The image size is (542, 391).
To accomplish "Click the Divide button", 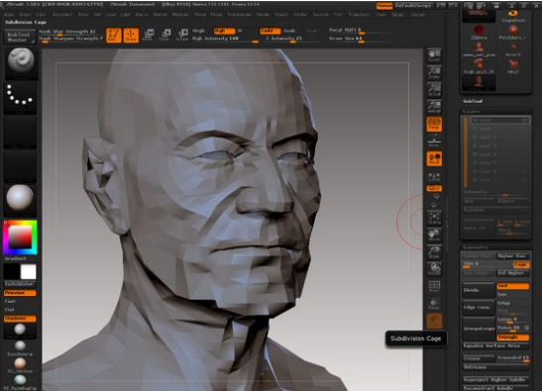I will click(480, 290).
